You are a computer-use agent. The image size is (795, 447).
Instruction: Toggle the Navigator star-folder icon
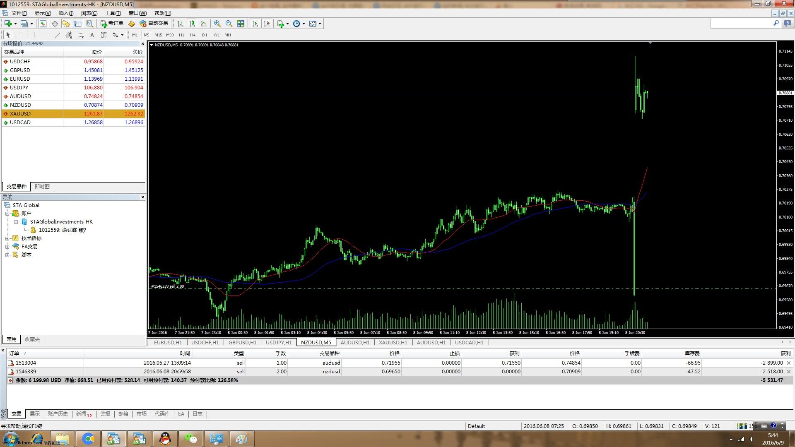[x=66, y=24]
